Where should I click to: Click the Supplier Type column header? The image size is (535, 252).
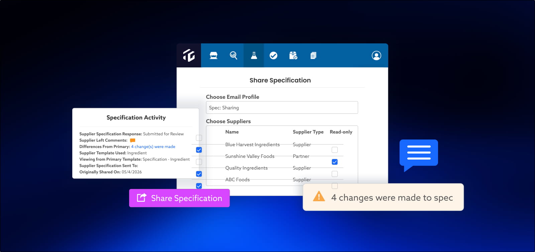(308, 132)
